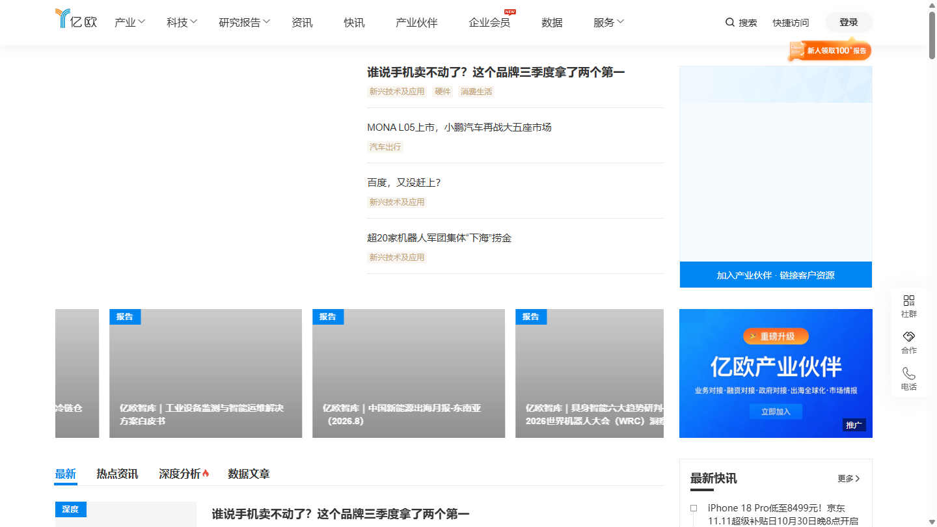Click the 硬件 tag
Viewport: 937px width, 527px height.
point(442,92)
